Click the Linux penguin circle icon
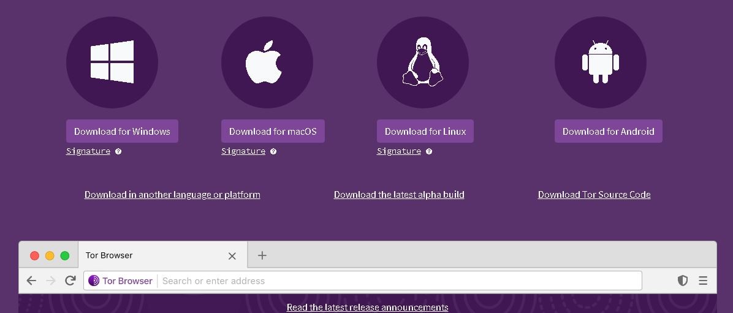This screenshot has height=313, width=733. pos(423,62)
